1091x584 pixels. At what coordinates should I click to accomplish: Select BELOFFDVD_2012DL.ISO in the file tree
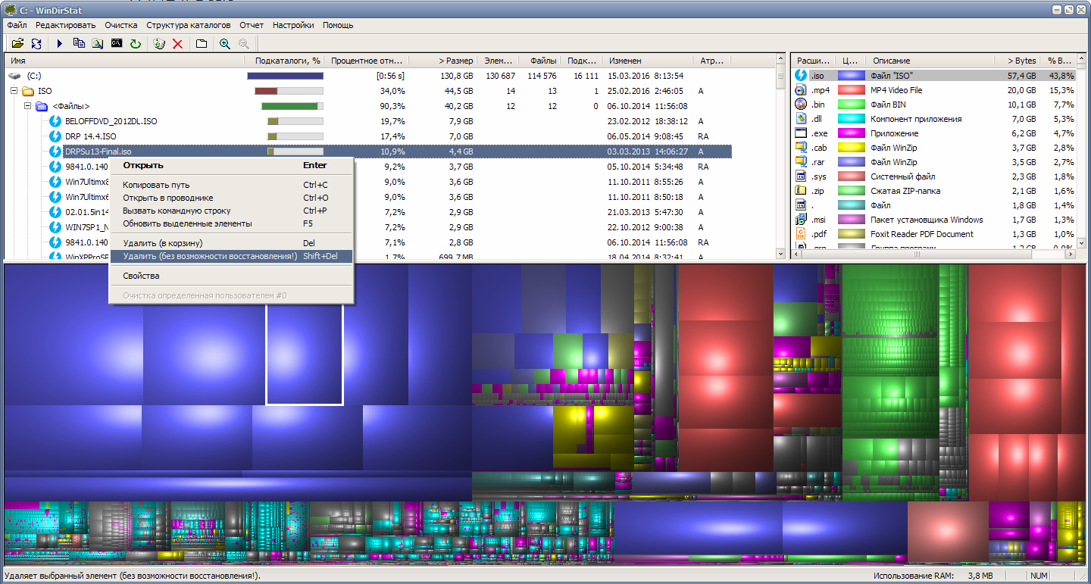coord(111,121)
